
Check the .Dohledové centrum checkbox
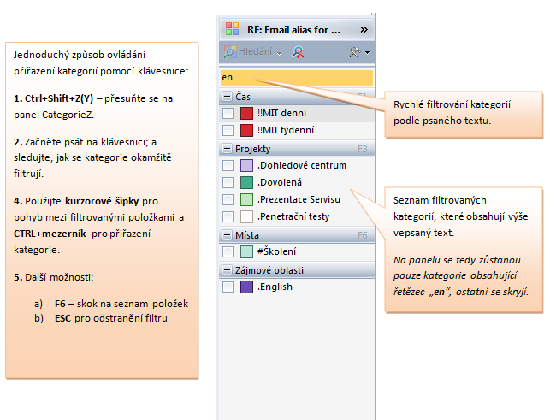click(x=228, y=165)
